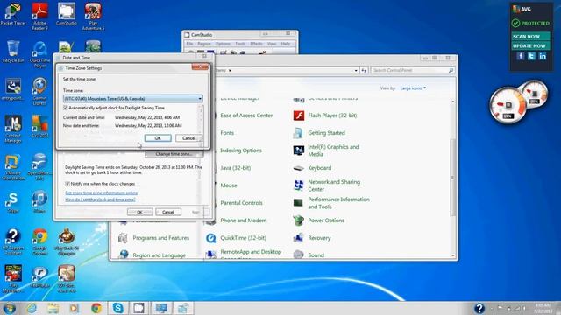Open Chrome from the taskbar
Viewport: 561px width, 315px height.
pyautogui.click(x=96, y=308)
